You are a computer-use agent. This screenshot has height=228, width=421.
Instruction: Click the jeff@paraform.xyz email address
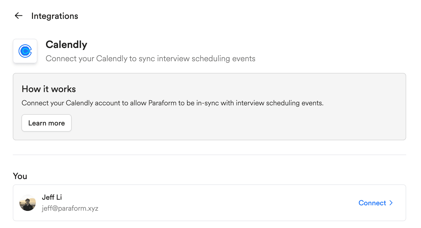tap(70, 208)
